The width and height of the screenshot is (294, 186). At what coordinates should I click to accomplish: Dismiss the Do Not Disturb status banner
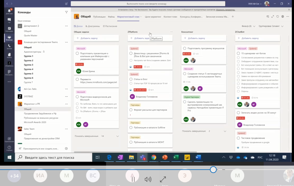coord(289,10)
